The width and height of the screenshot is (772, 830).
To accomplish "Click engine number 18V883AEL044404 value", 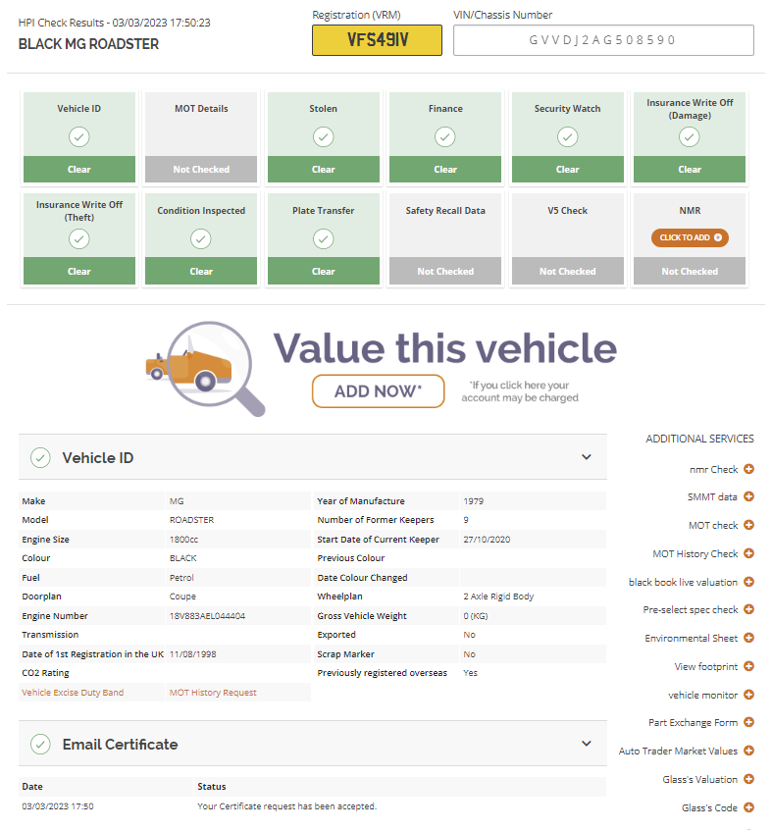I will coord(207,615).
